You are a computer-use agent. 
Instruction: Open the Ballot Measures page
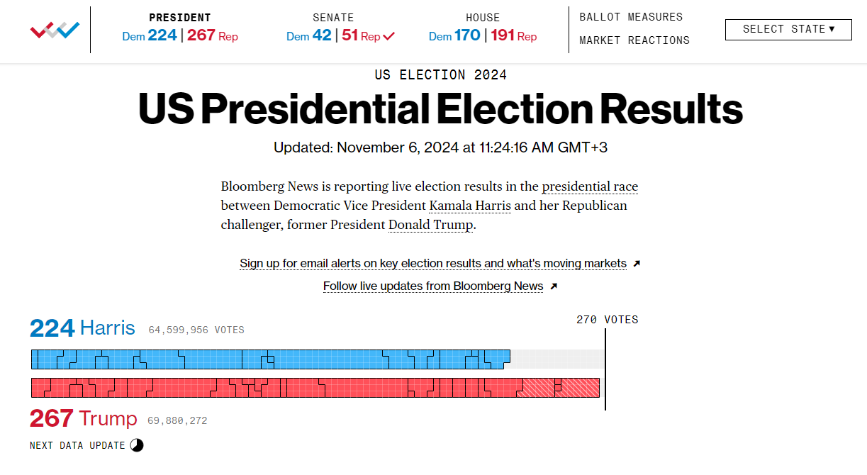[x=631, y=17]
